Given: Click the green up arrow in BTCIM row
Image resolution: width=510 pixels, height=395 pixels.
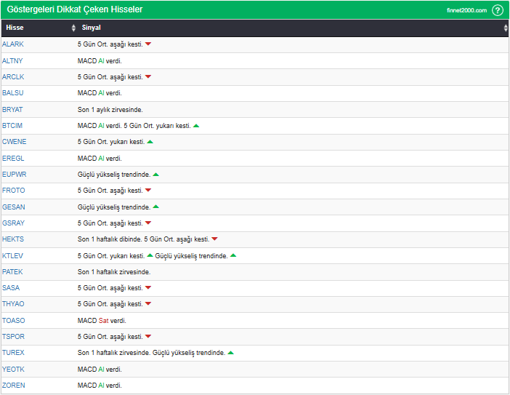Looking at the screenshot, I should [196, 126].
